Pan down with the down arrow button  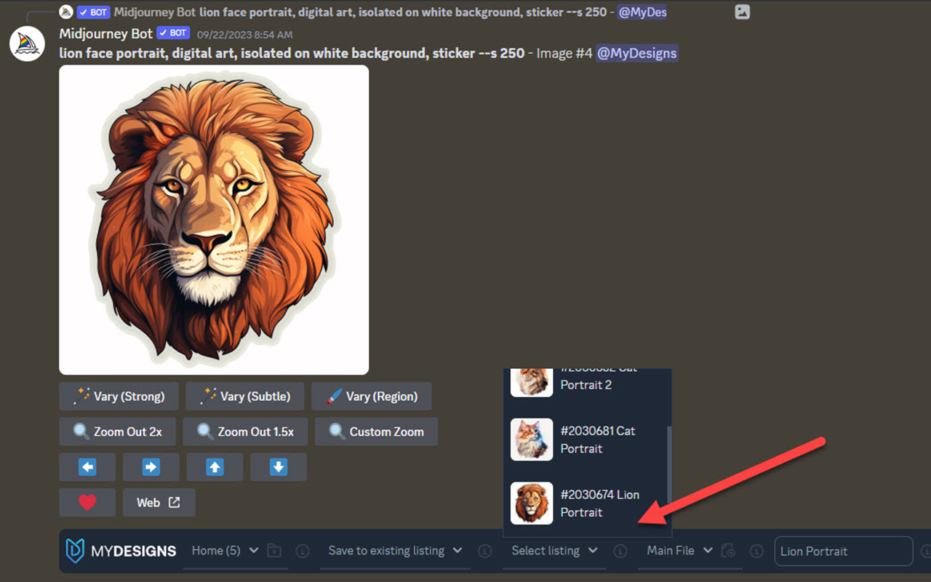[x=279, y=467]
